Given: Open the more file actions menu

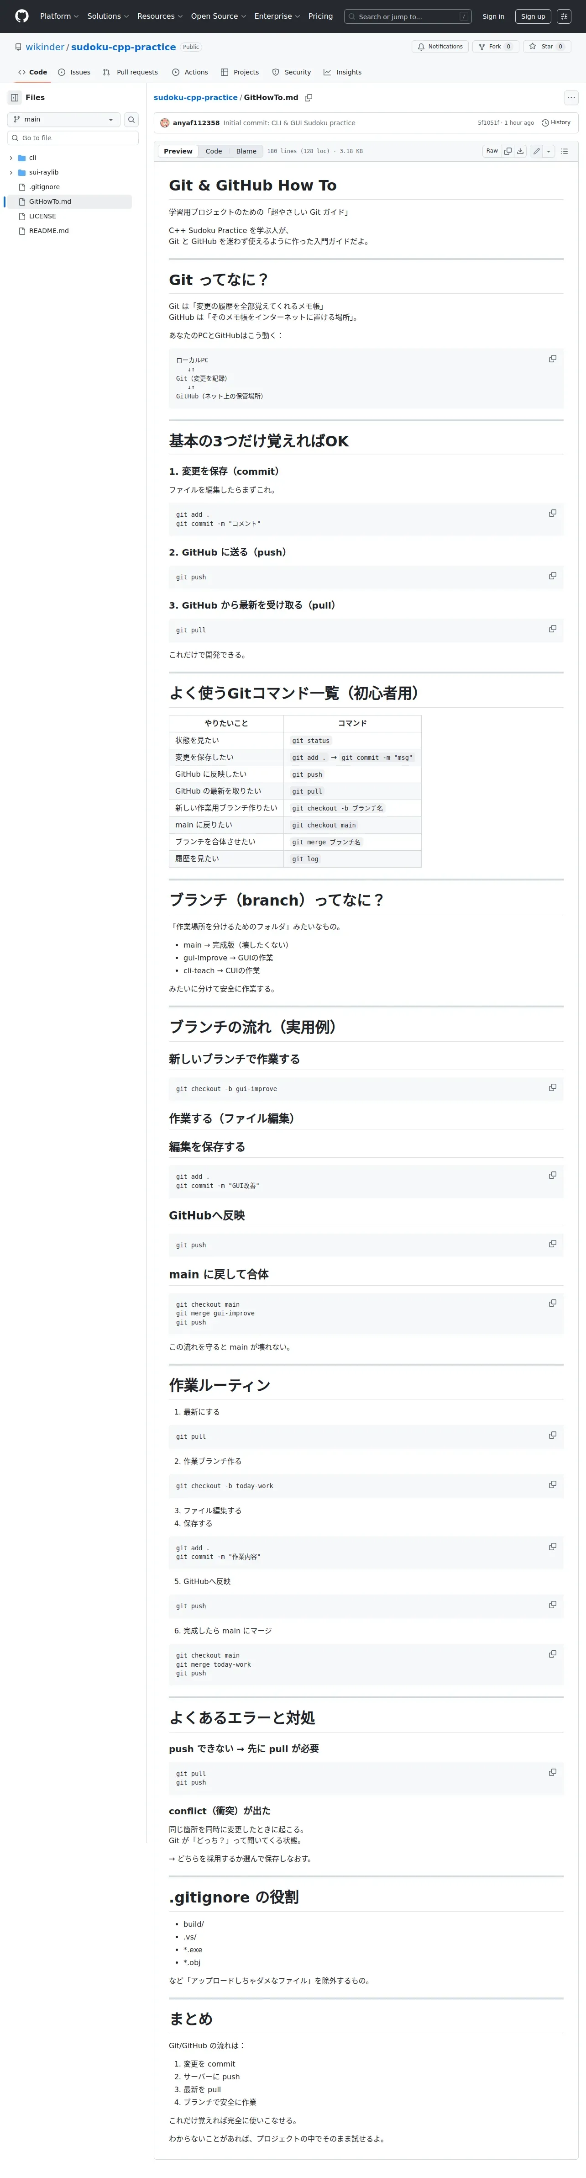Looking at the screenshot, I should pyautogui.click(x=571, y=97).
